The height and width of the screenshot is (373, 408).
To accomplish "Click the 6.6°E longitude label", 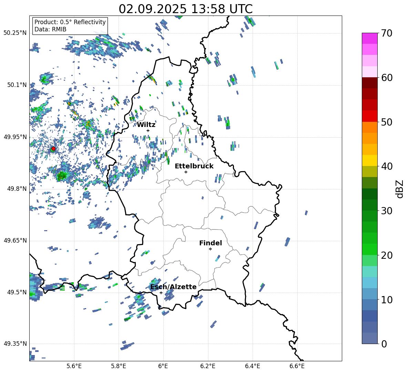I will pyautogui.click(x=297, y=366).
